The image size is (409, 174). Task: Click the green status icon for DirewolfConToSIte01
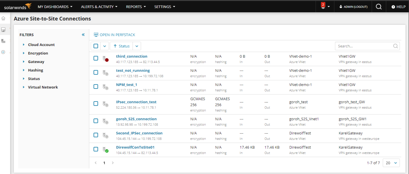pyautogui.click(x=106, y=149)
